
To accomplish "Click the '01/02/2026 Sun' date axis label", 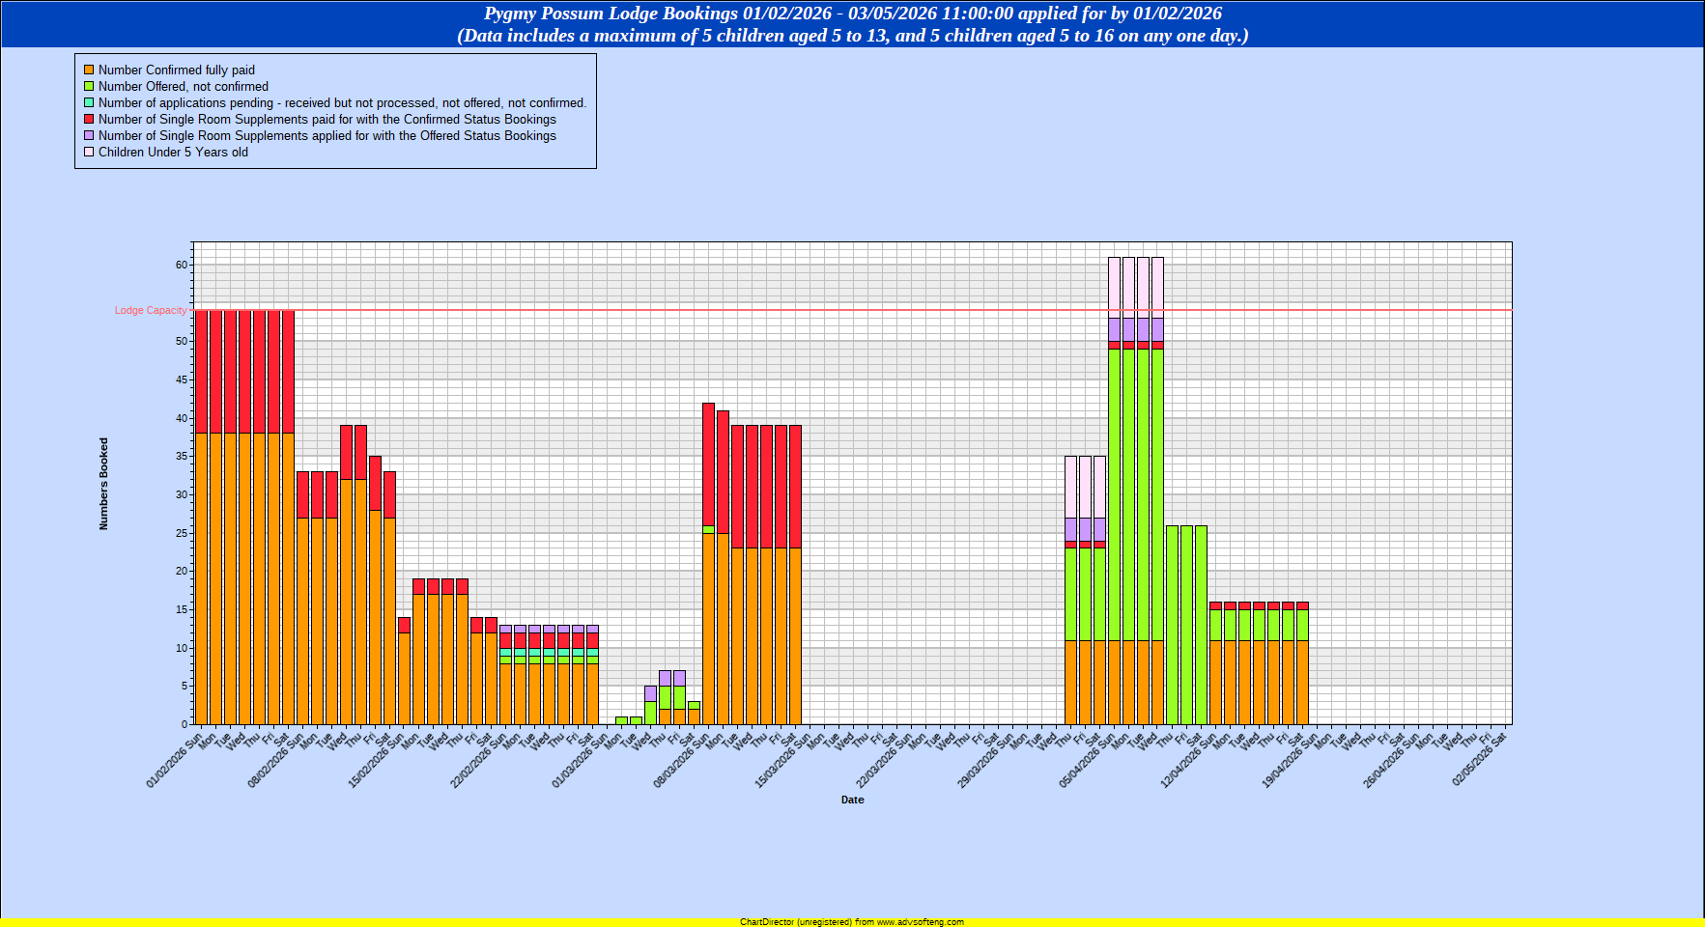I will coord(175,761).
